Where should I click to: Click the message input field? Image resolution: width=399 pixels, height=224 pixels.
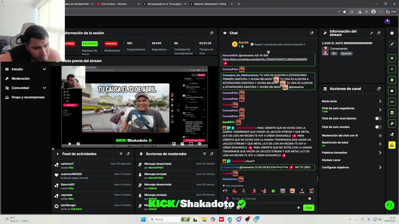(x=268, y=198)
